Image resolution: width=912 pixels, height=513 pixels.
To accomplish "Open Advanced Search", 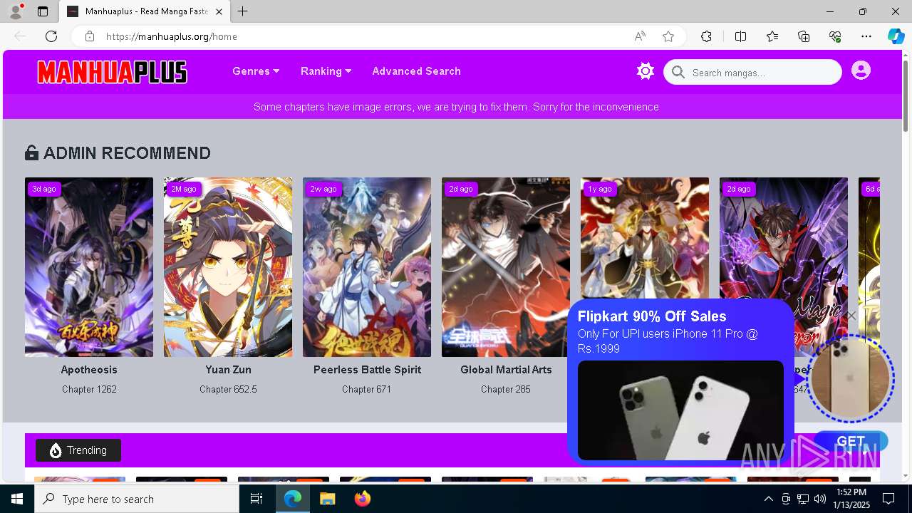I will click(416, 71).
